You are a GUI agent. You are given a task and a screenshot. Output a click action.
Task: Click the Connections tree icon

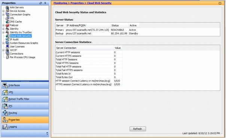pos(7,54)
